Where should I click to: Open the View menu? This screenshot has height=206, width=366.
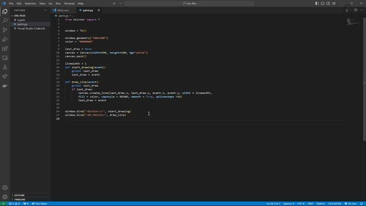point(42,3)
